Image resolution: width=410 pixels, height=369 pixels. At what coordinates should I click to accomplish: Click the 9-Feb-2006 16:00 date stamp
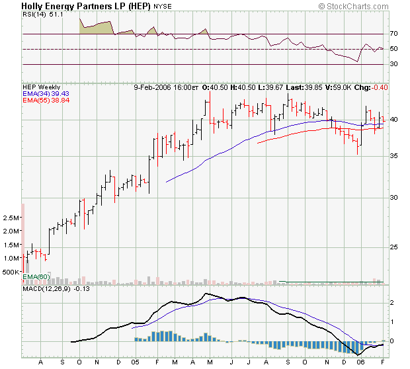(166, 87)
